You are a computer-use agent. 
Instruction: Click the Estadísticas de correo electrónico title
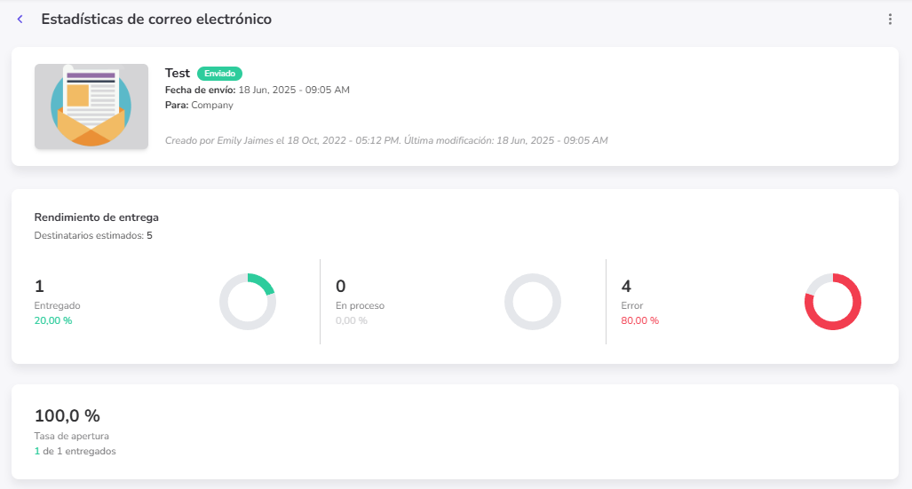coord(156,19)
